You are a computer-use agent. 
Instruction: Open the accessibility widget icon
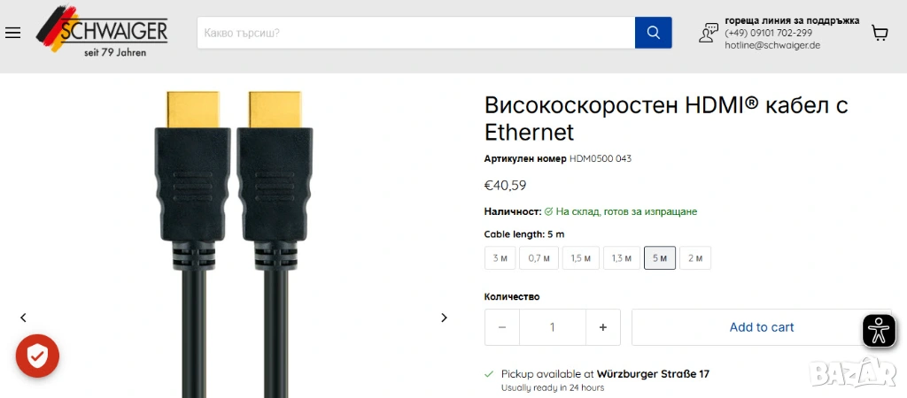pyautogui.click(x=879, y=331)
